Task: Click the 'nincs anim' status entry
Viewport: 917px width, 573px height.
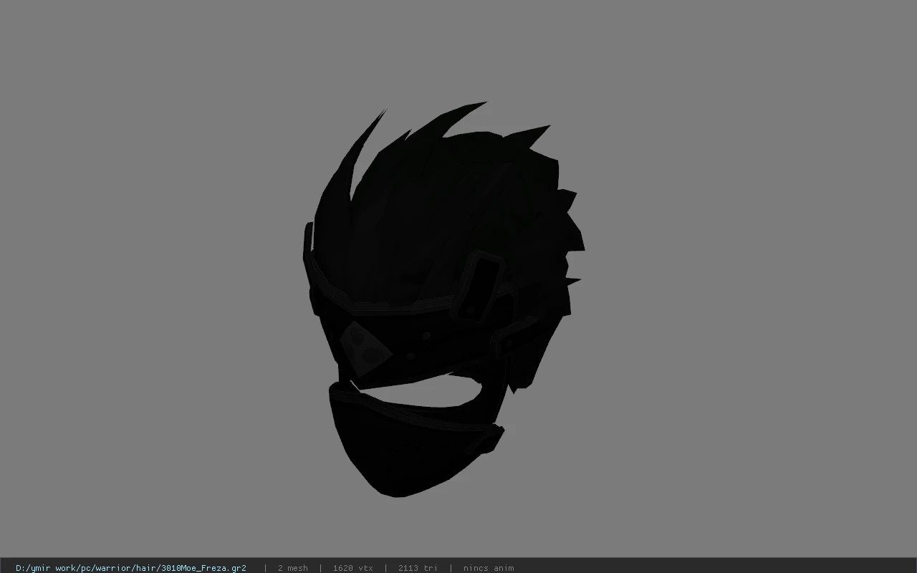Action: point(489,568)
